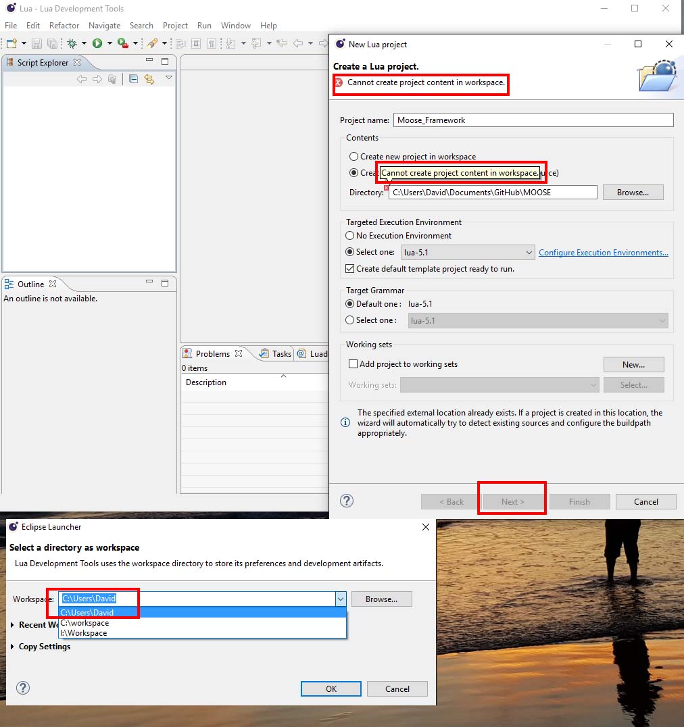Click Script Explorer forward arrow icon
Screen dimensions: 684x727
click(x=97, y=79)
